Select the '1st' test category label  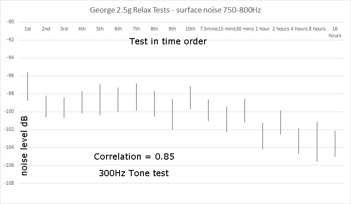(28, 29)
